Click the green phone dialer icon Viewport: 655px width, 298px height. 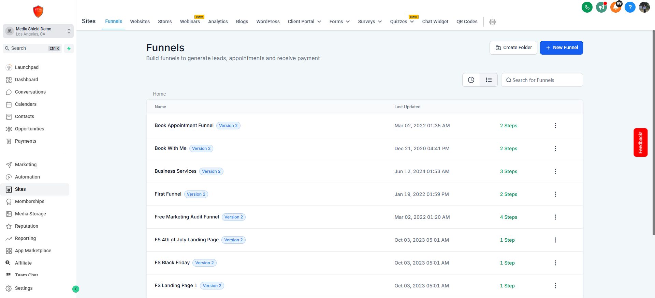(x=587, y=7)
